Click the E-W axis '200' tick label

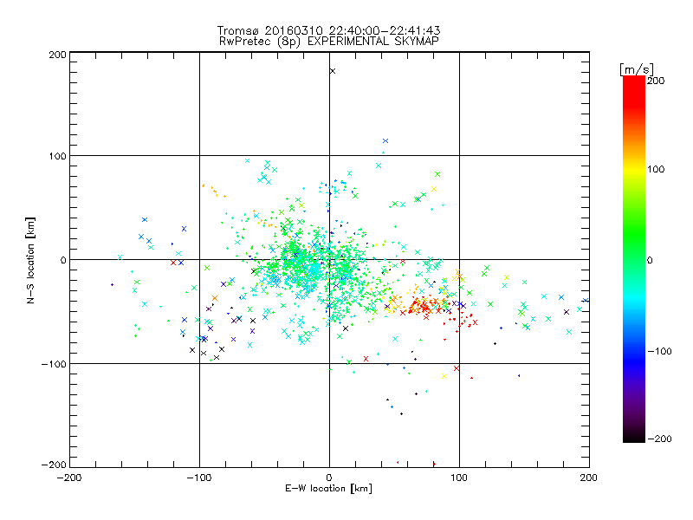tap(589, 478)
